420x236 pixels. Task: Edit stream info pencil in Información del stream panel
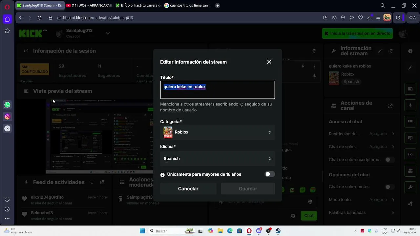[x=380, y=51]
